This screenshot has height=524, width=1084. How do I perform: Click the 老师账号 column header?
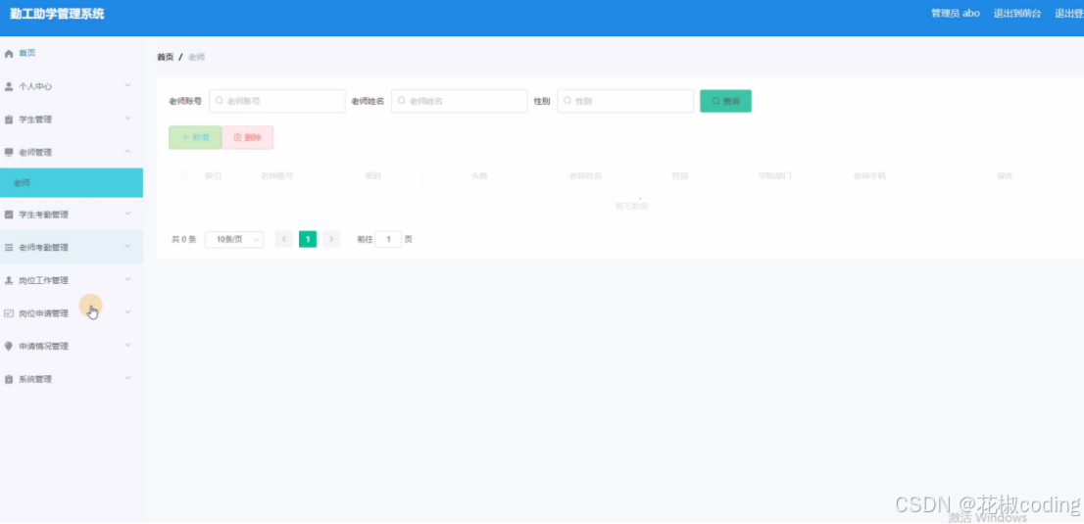click(x=276, y=176)
